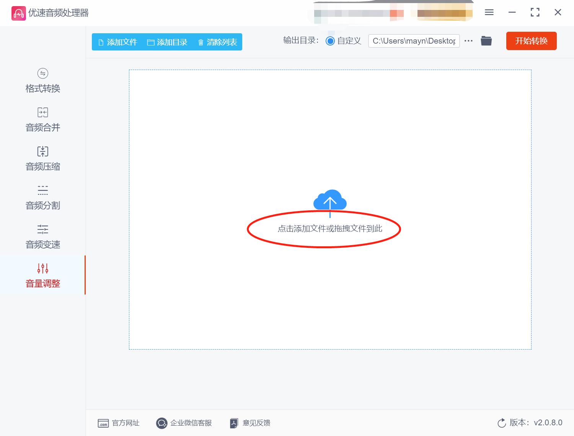Screen dimensions: 574x436
Task: Click the 企业微信客服 chat icon
Action: click(x=162, y=423)
